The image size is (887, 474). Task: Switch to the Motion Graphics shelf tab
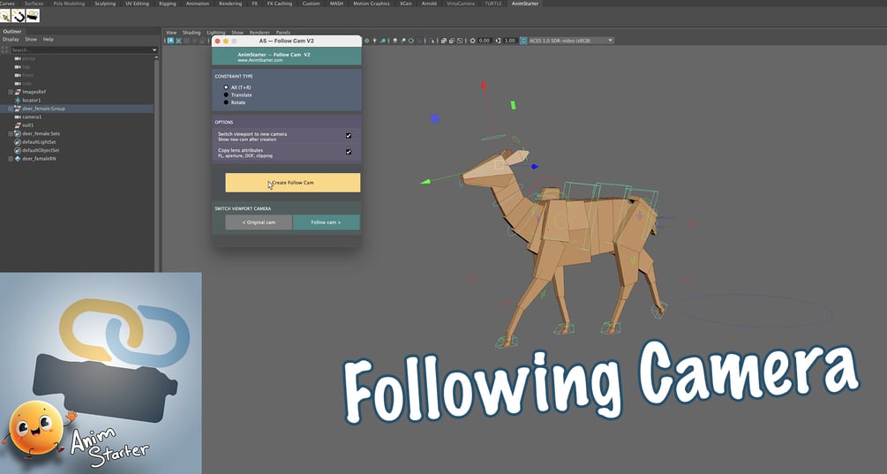pos(371,4)
